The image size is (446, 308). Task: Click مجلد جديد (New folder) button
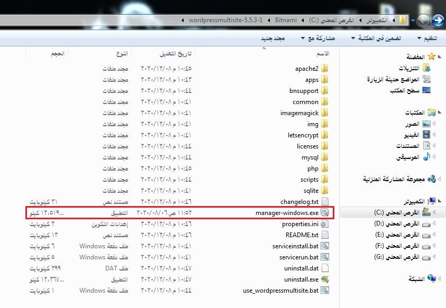274,39
